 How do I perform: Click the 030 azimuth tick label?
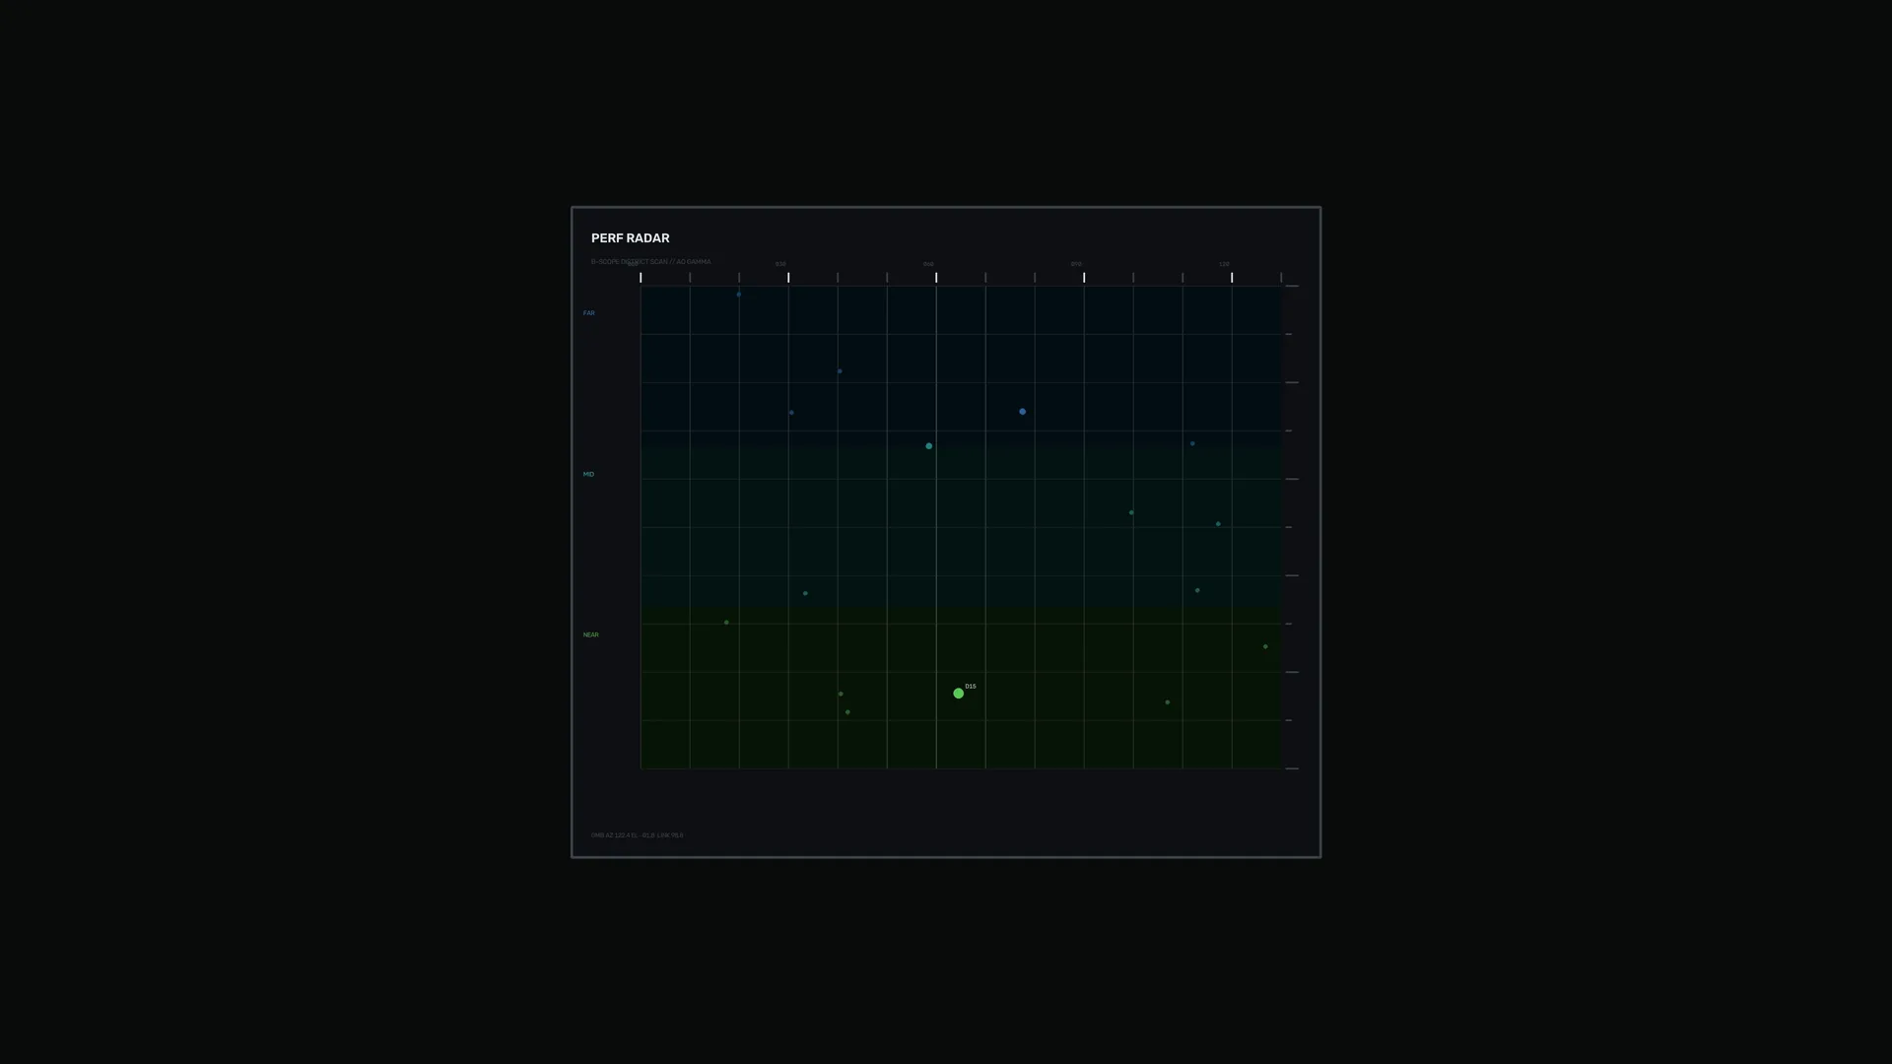tap(780, 264)
